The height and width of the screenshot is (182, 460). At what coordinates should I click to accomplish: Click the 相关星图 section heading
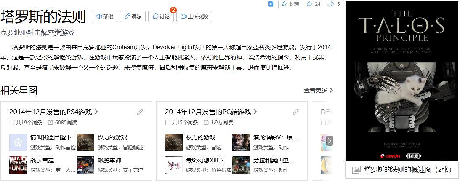point(19,91)
